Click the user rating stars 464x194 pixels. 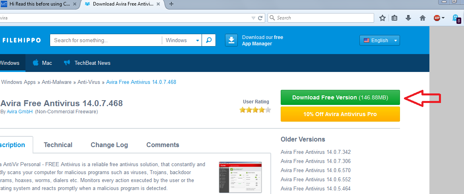click(255, 110)
